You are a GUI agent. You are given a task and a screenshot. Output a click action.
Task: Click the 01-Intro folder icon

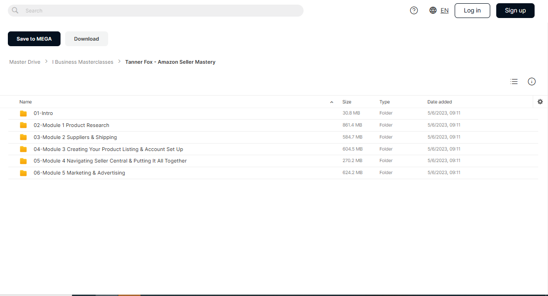click(x=24, y=113)
